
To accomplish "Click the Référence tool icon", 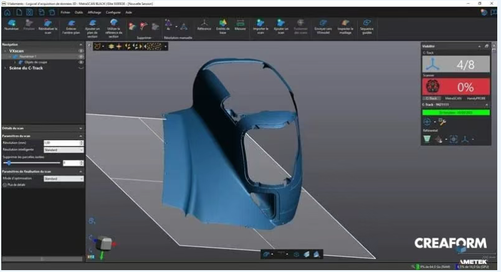I will coord(204,25).
